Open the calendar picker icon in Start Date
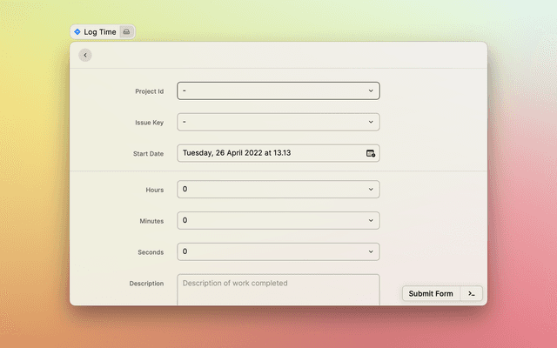The height and width of the screenshot is (348, 557). coord(371,153)
